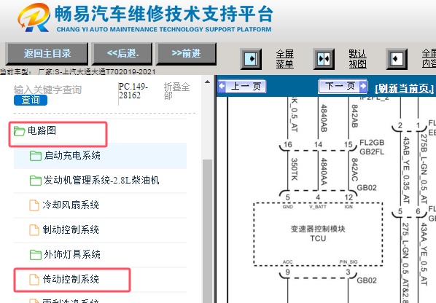Open the 制动控制系统 document
The height and width of the screenshot is (303, 436).
(x=71, y=230)
